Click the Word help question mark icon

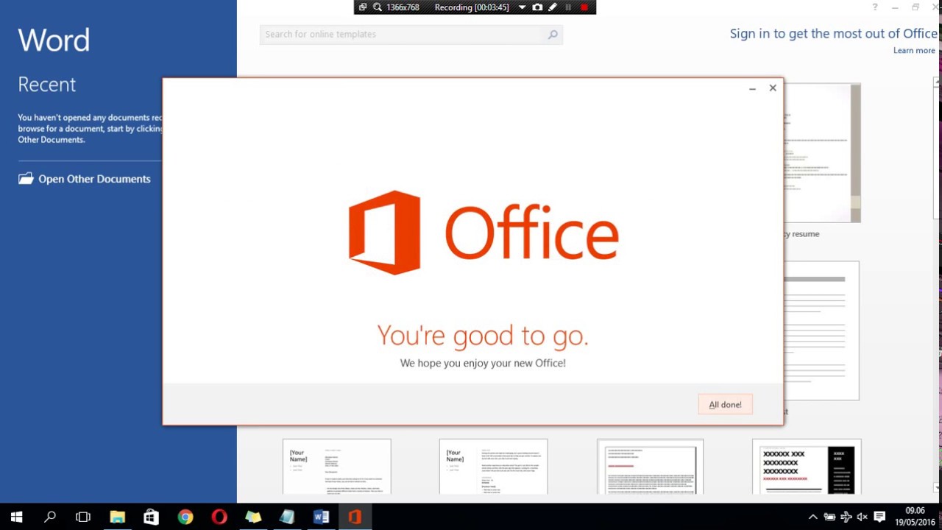(x=875, y=7)
